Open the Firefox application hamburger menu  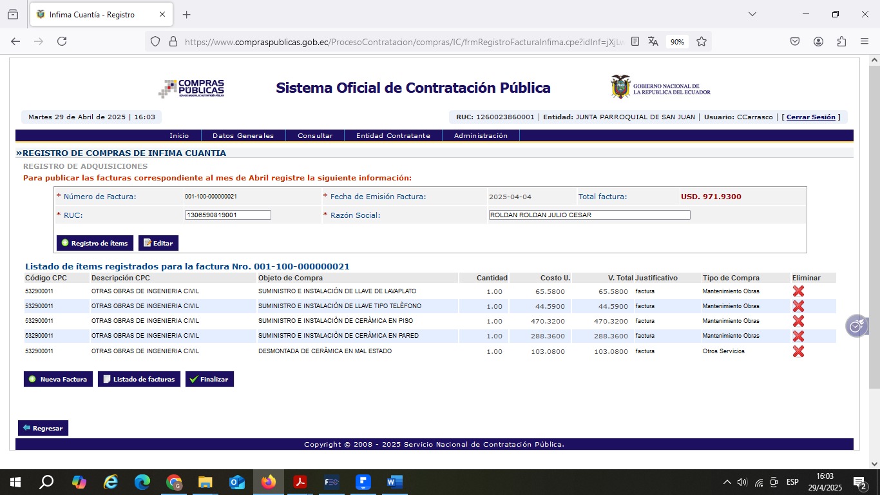(865, 41)
